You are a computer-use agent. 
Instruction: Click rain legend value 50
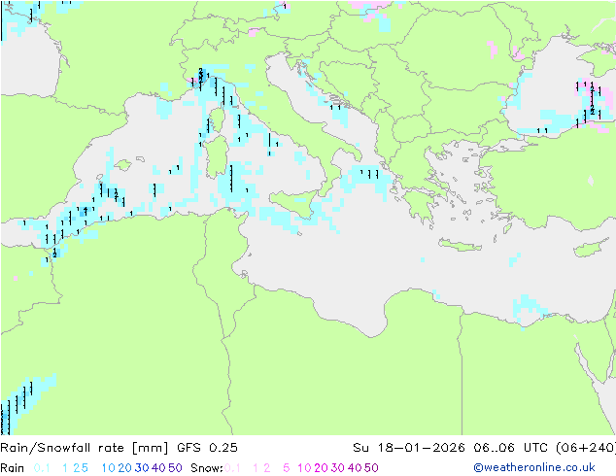[175, 468]
